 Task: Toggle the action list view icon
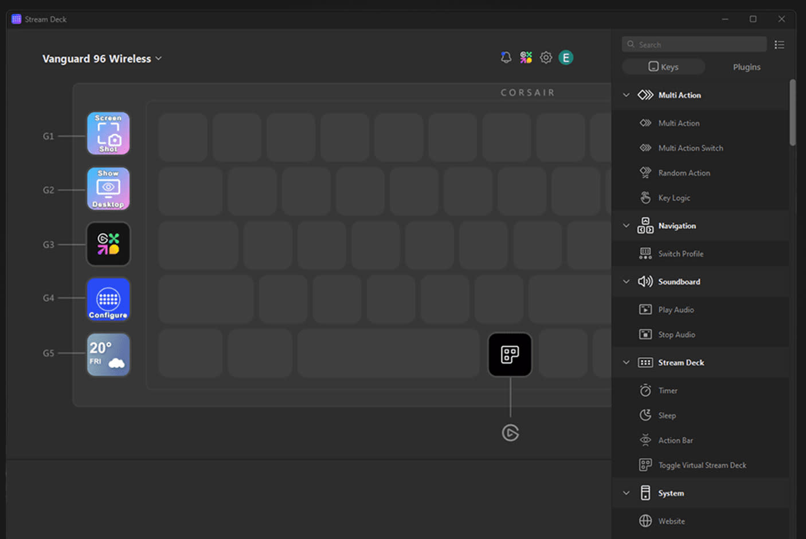point(779,45)
